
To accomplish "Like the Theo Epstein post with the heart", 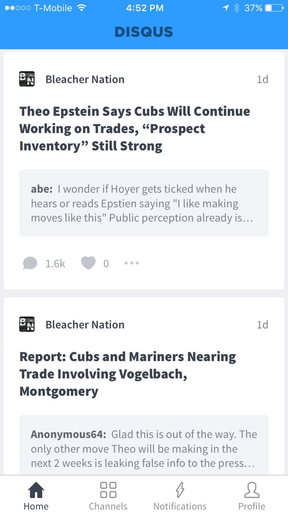I will coord(88,263).
